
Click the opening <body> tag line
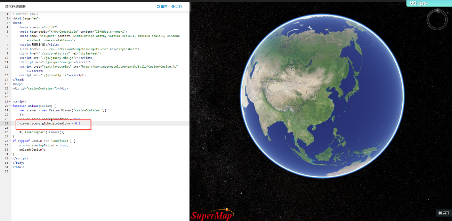18,84
